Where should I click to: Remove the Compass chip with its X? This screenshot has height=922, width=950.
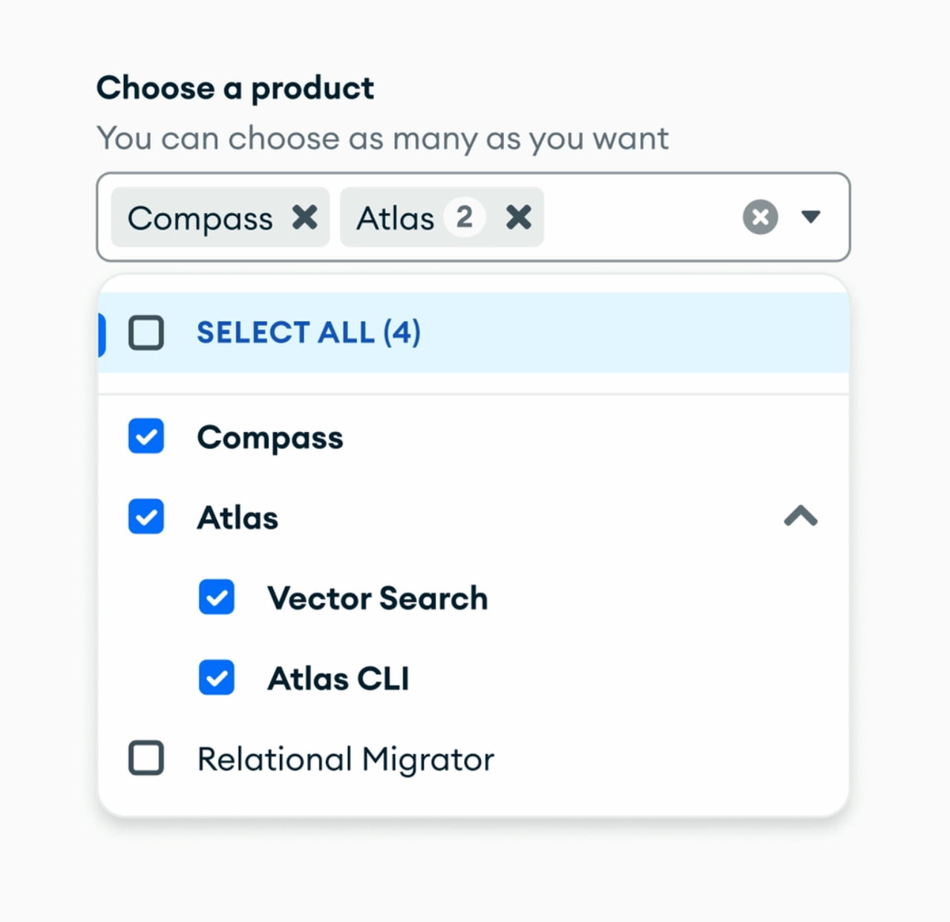tap(304, 218)
